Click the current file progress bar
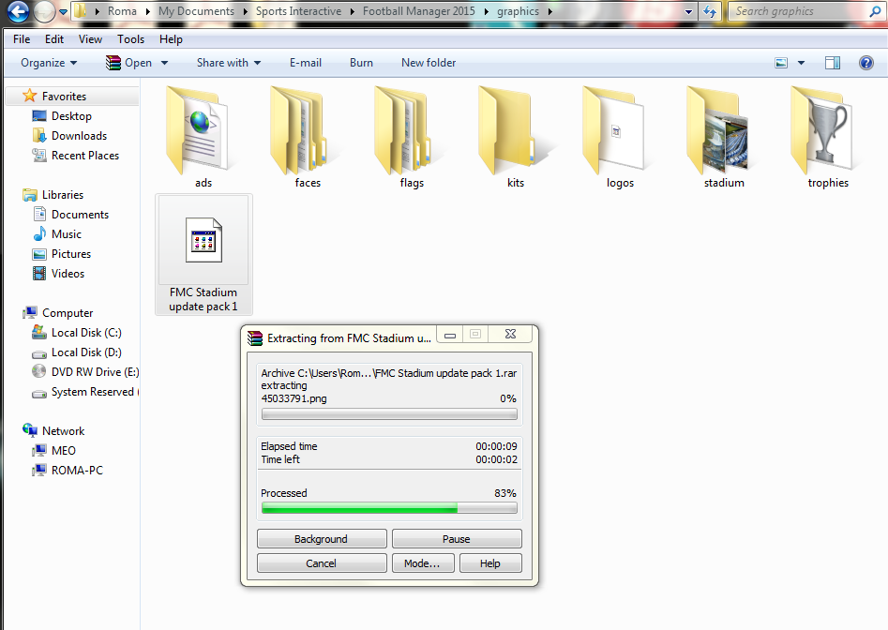This screenshot has height=630, width=888. click(389, 414)
